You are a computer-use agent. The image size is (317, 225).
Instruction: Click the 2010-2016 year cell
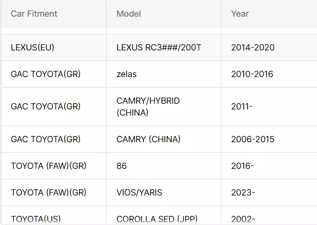tap(269, 74)
